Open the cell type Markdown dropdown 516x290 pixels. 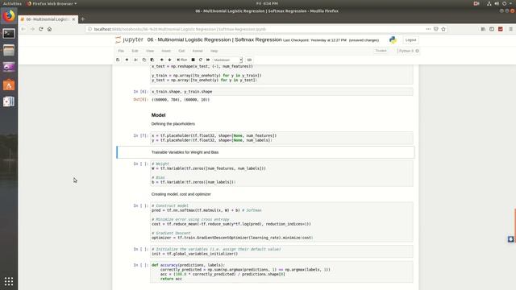(x=227, y=60)
